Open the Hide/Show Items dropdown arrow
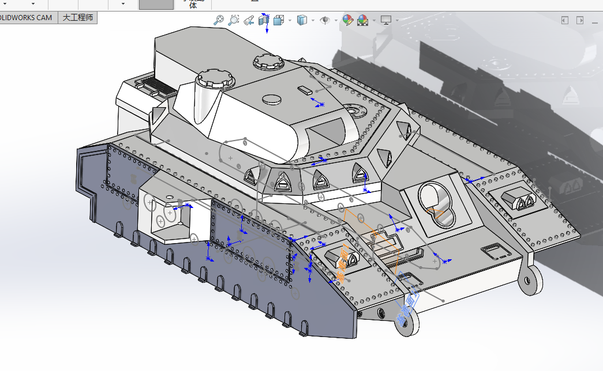 click(x=336, y=20)
